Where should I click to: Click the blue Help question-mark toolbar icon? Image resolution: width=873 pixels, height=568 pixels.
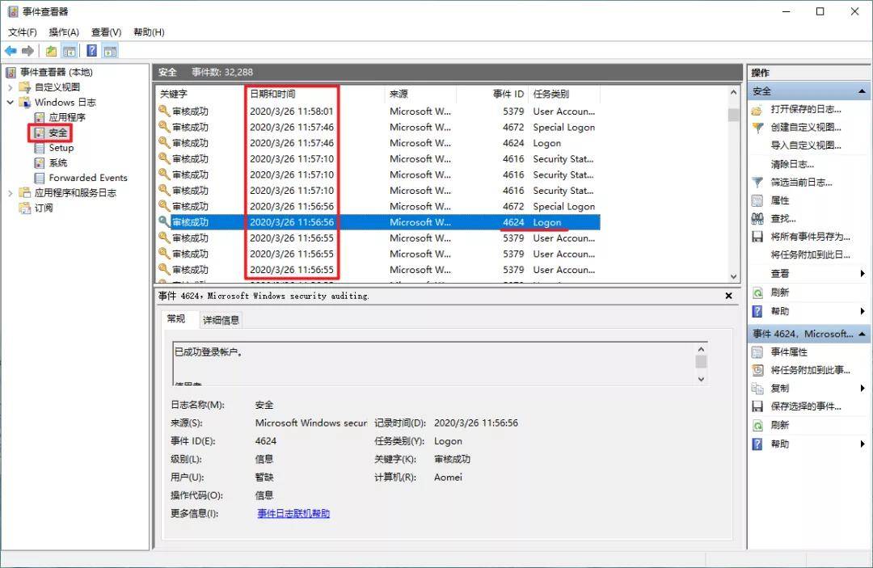click(92, 51)
